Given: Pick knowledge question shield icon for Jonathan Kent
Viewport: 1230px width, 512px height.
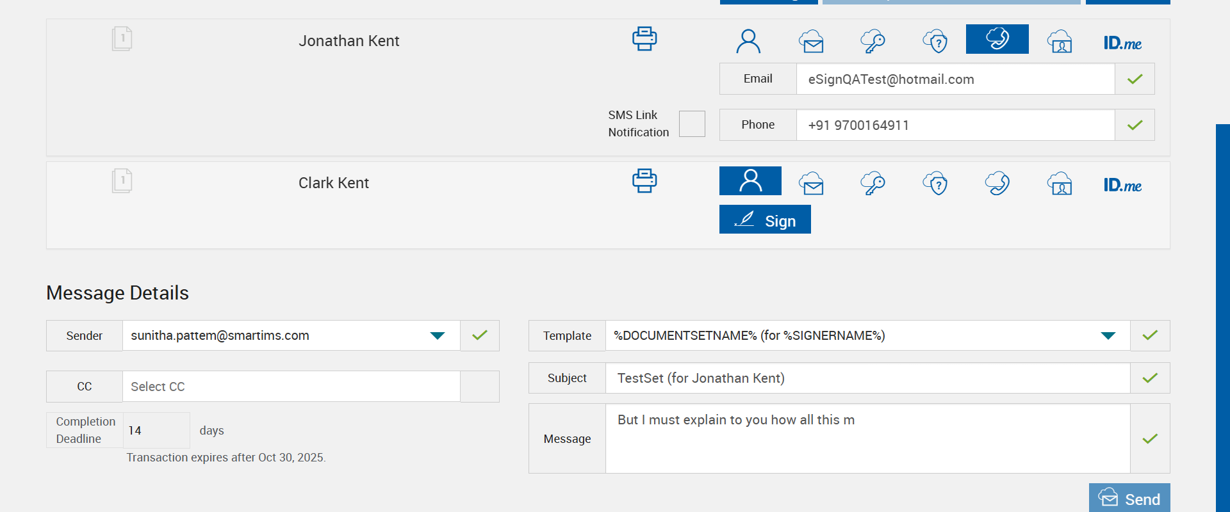Looking at the screenshot, I should [x=935, y=42].
